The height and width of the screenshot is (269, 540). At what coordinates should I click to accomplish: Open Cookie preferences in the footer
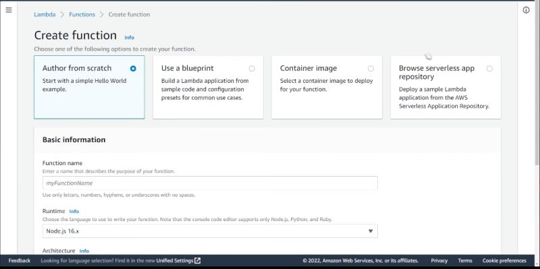pyautogui.click(x=504, y=260)
